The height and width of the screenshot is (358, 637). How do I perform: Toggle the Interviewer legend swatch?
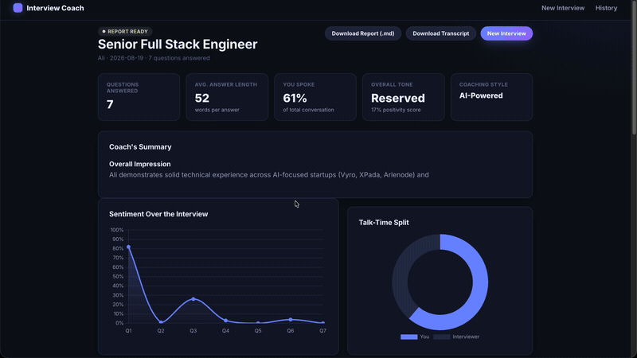coord(442,337)
